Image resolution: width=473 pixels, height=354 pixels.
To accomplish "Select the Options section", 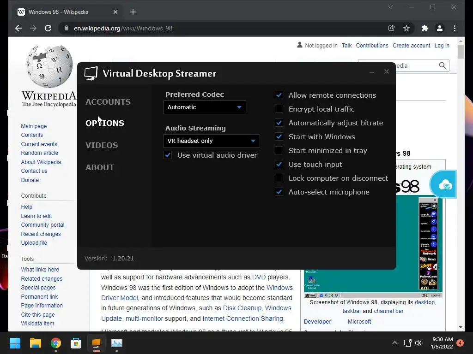I will click(x=105, y=123).
